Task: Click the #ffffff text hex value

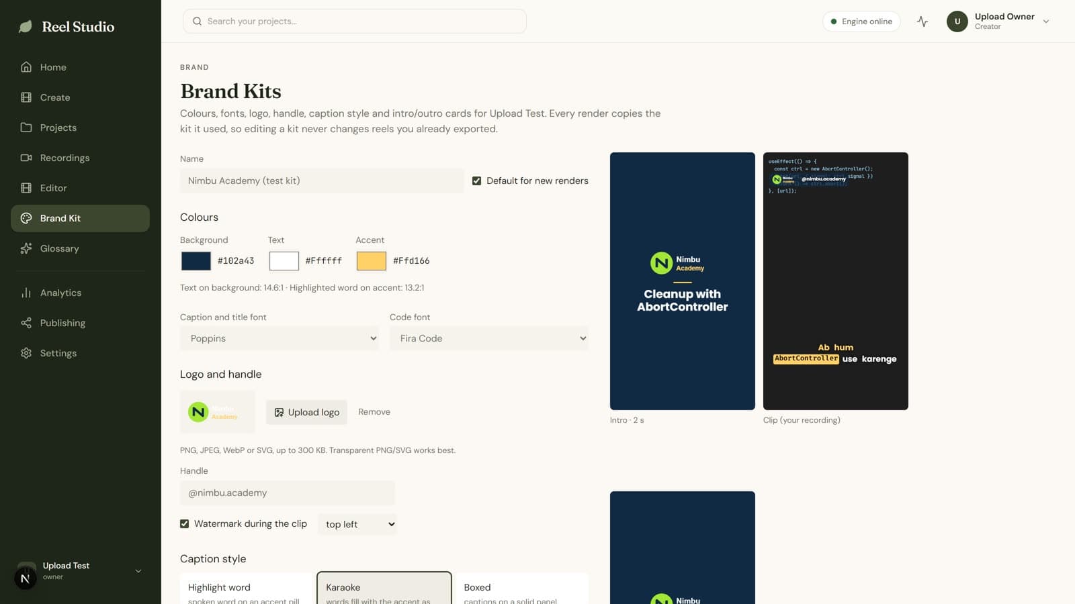Action: (324, 261)
